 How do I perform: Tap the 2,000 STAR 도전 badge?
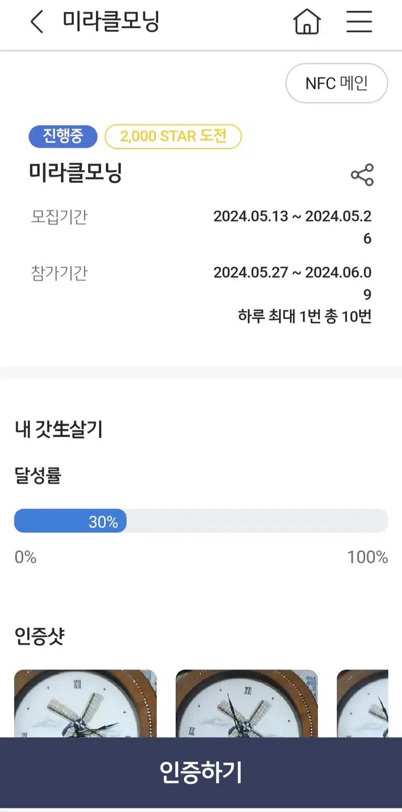[173, 137]
